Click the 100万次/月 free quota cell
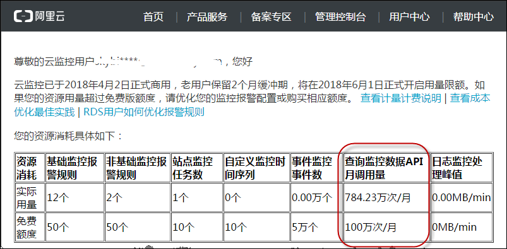The width and height of the screenshot is (507, 249). [x=385, y=227]
